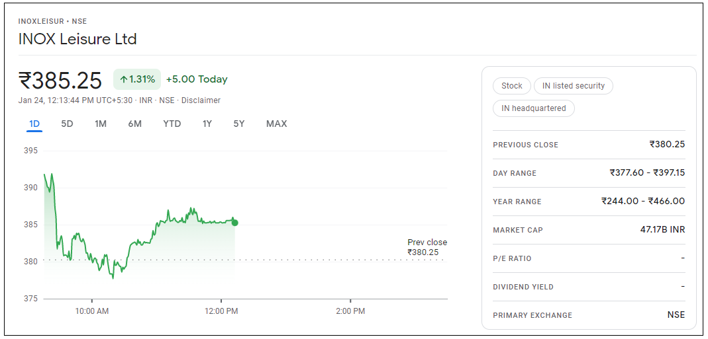Click the DAY RANGE label

515,174
